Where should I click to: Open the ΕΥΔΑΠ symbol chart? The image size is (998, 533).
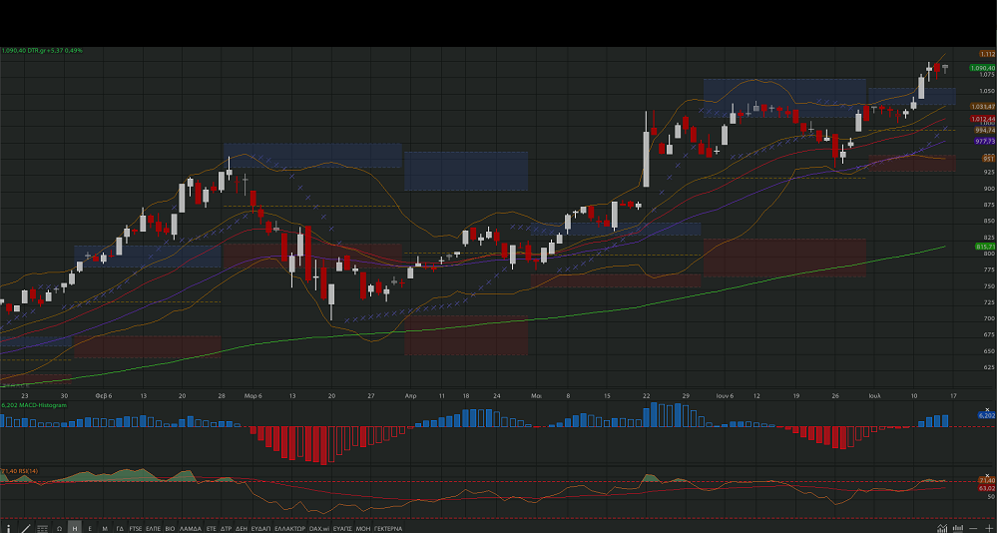(260, 529)
